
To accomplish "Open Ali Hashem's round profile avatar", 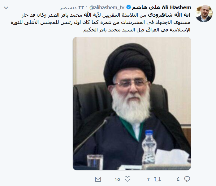I will (204, 14).
